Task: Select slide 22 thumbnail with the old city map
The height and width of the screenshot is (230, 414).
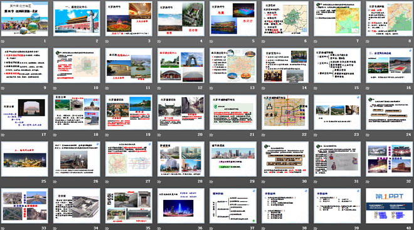Action: click(285, 112)
